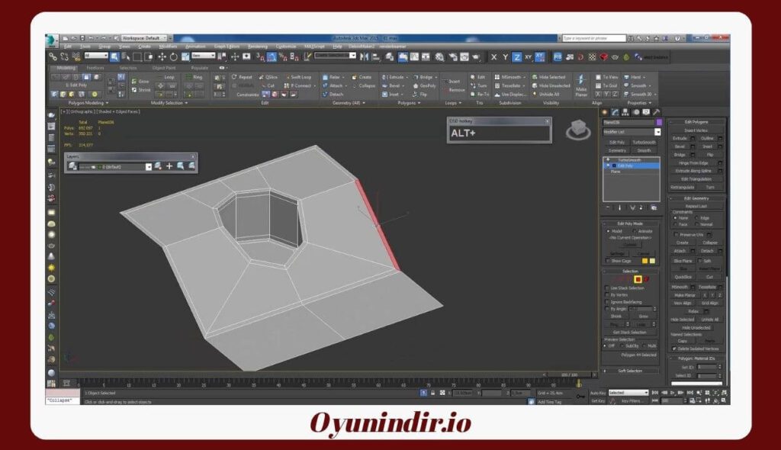Click Play Animation button
This screenshot has width=781, height=450.
[673, 393]
